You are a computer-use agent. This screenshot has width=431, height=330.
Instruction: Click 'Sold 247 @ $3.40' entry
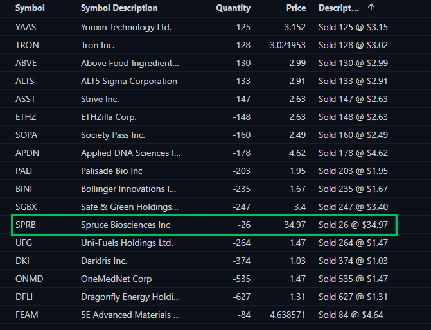(353, 207)
